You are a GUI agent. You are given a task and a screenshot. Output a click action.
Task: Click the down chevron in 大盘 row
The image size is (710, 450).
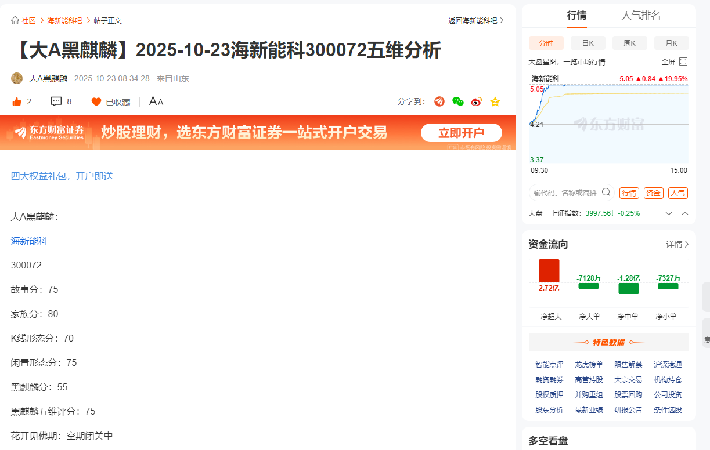pos(669,213)
